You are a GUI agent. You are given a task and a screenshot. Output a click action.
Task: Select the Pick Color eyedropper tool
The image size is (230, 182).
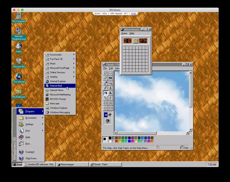tap(105, 83)
